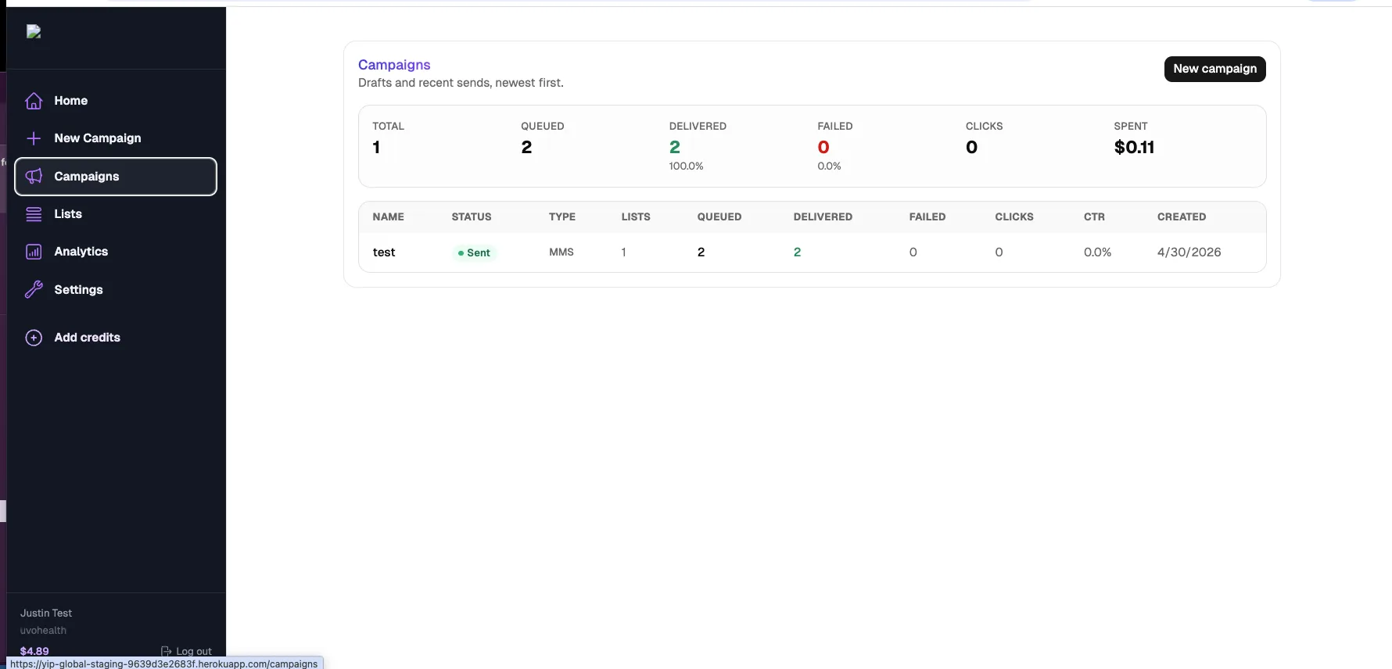The width and height of the screenshot is (1392, 669).
Task: Click the Analytics bar chart icon
Action: [x=34, y=252]
